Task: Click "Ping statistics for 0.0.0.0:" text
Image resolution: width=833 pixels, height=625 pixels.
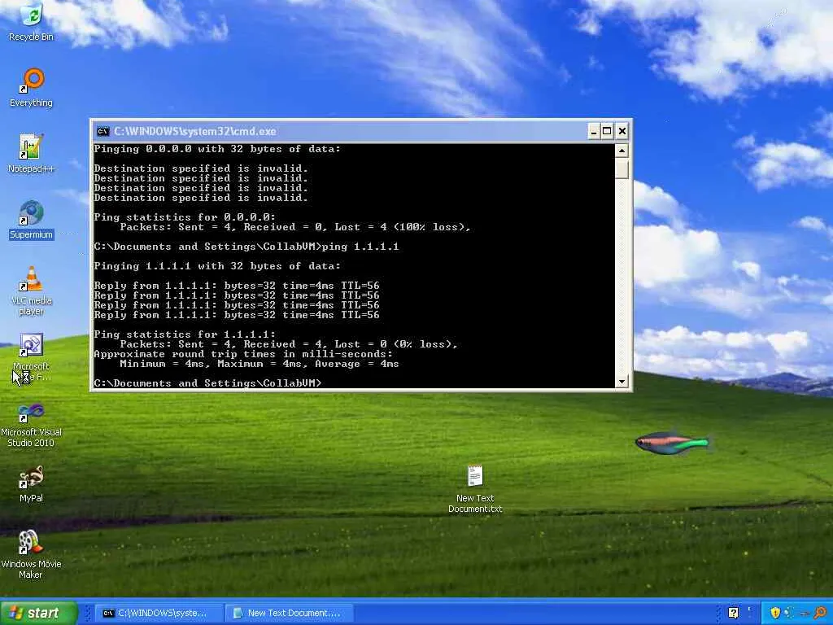Action: pyautogui.click(x=185, y=216)
